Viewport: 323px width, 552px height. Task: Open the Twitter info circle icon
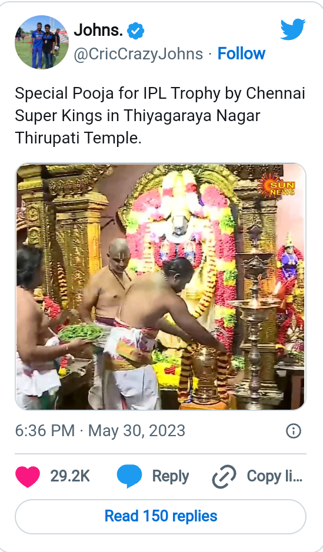(x=294, y=430)
